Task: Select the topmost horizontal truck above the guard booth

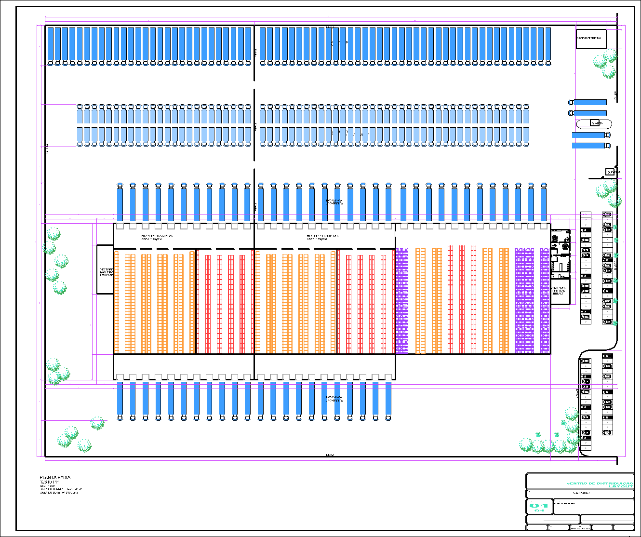Action: 588,102
